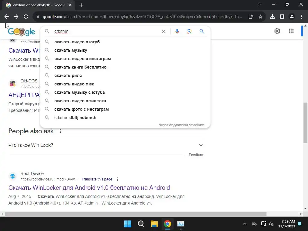This screenshot has width=308, height=231.
Task: Open Chrome downloads
Action: pos(273,17)
